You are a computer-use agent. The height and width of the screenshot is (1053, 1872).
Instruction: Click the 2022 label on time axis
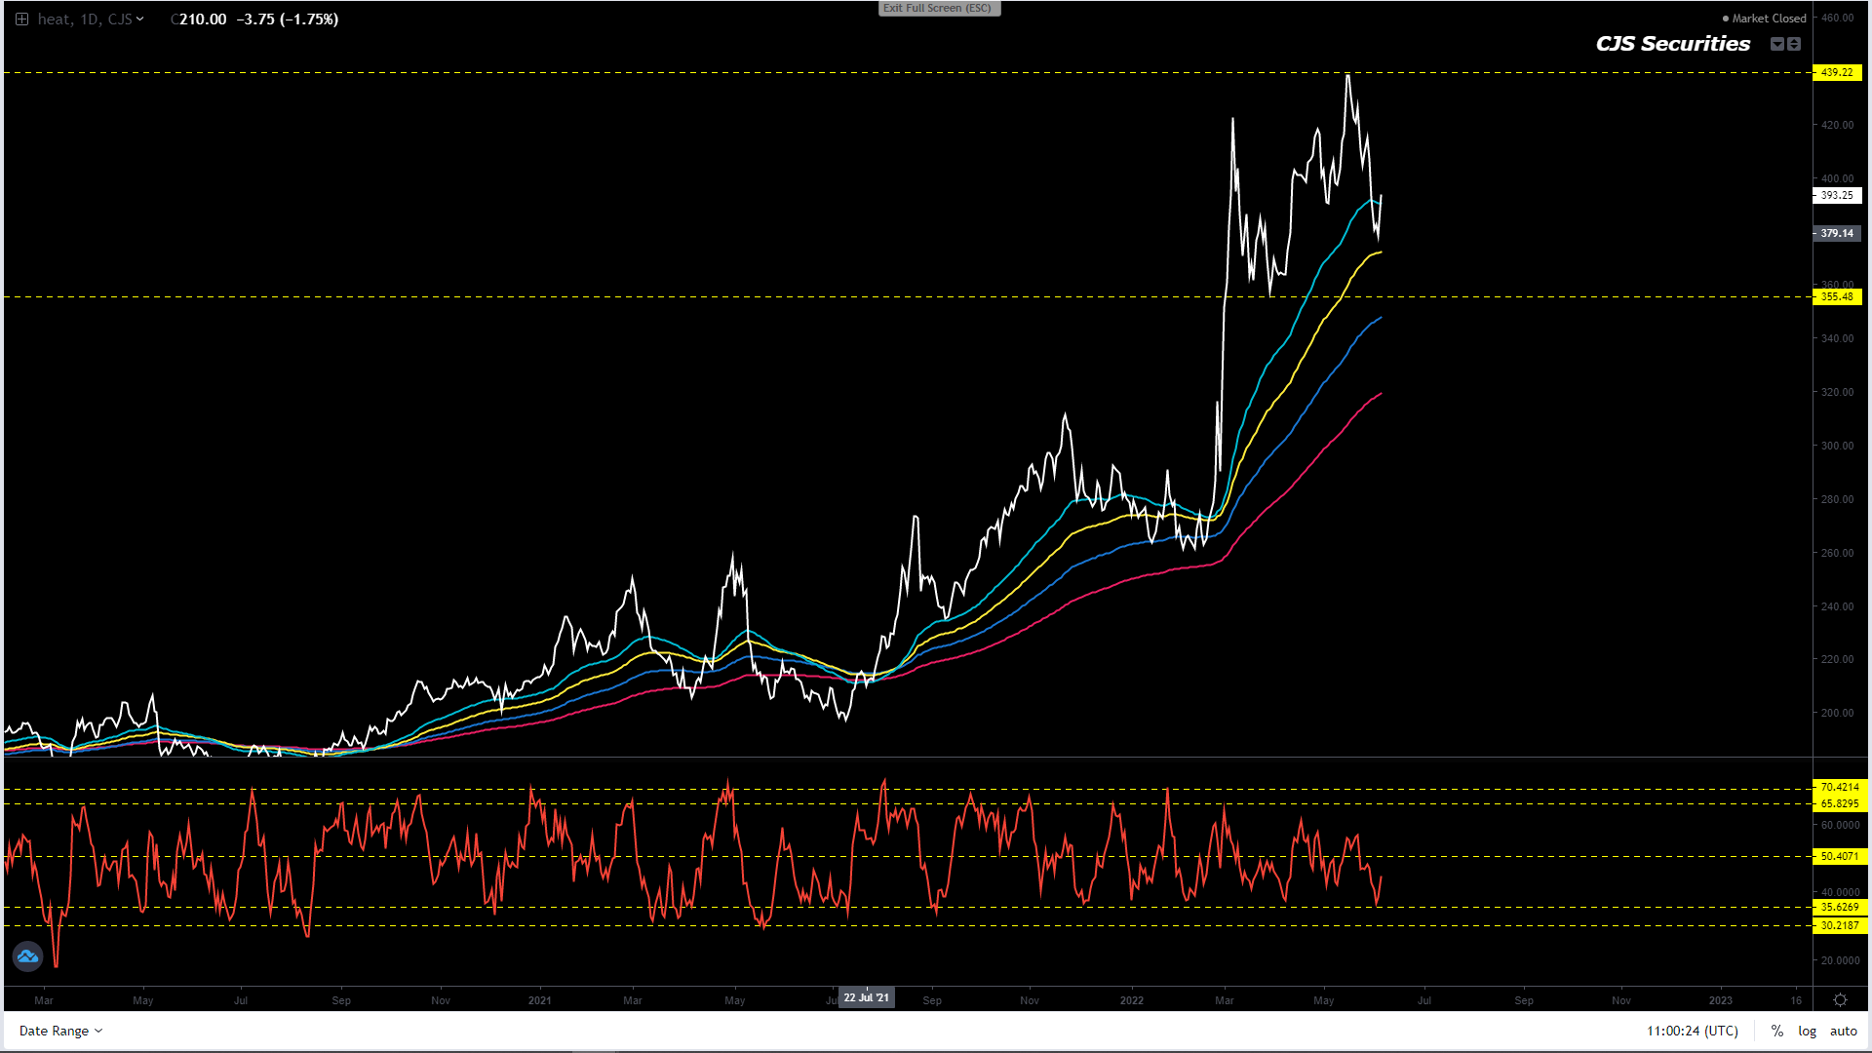(1131, 1000)
